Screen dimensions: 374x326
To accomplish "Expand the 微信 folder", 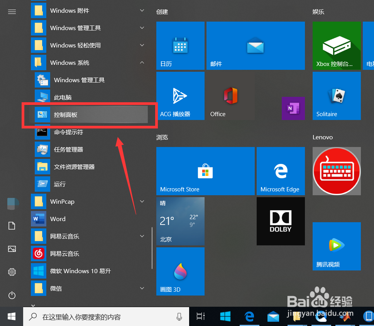I will (142, 288).
